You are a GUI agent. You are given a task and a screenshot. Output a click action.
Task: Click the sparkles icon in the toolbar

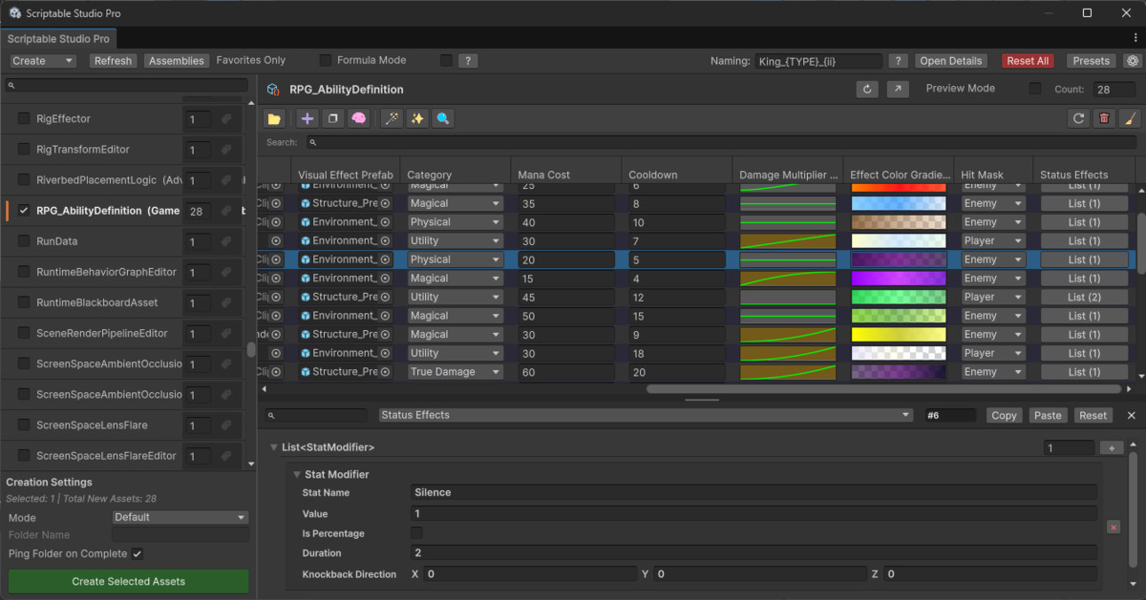click(416, 117)
